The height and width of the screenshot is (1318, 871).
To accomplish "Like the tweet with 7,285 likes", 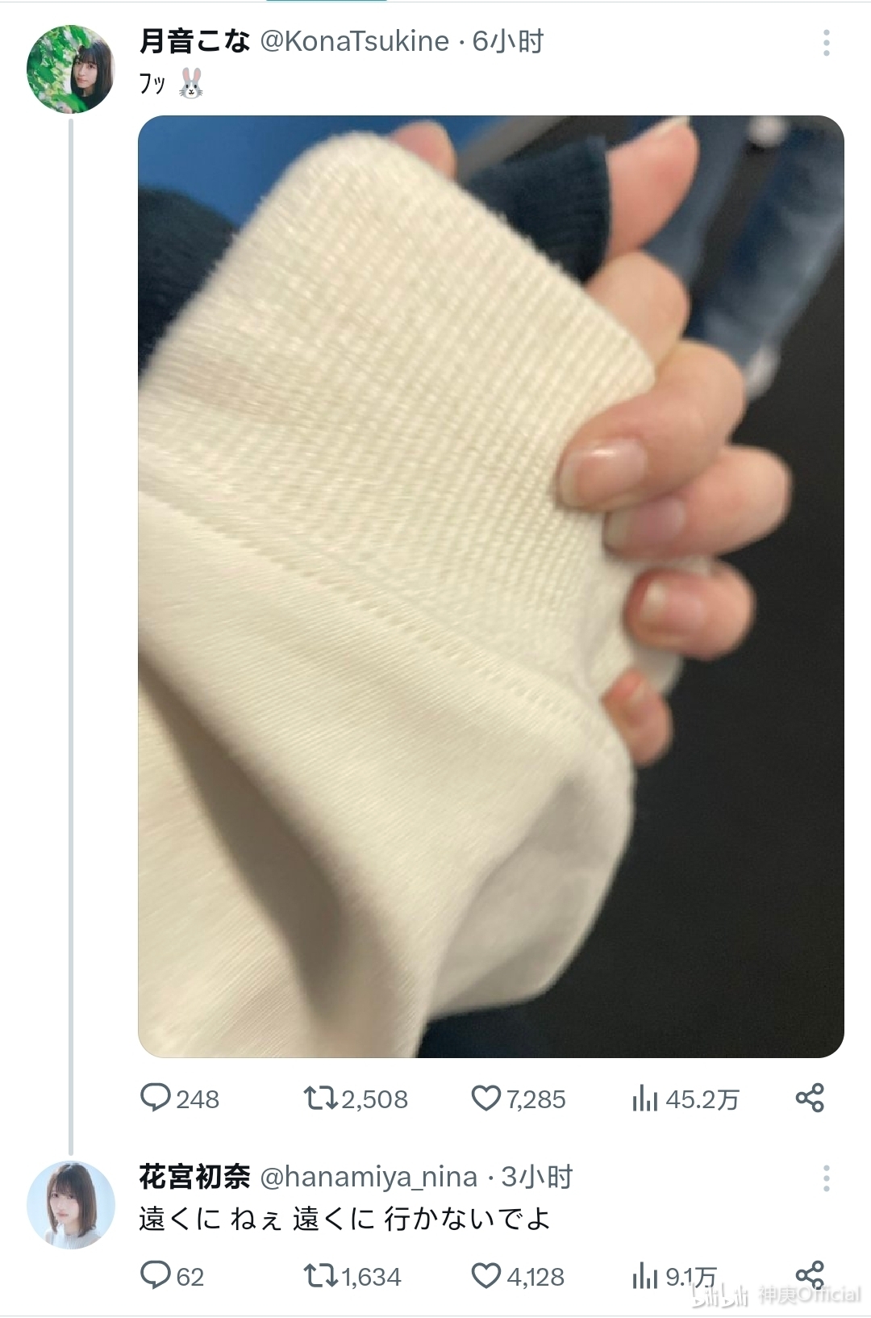I will point(519,1098).
